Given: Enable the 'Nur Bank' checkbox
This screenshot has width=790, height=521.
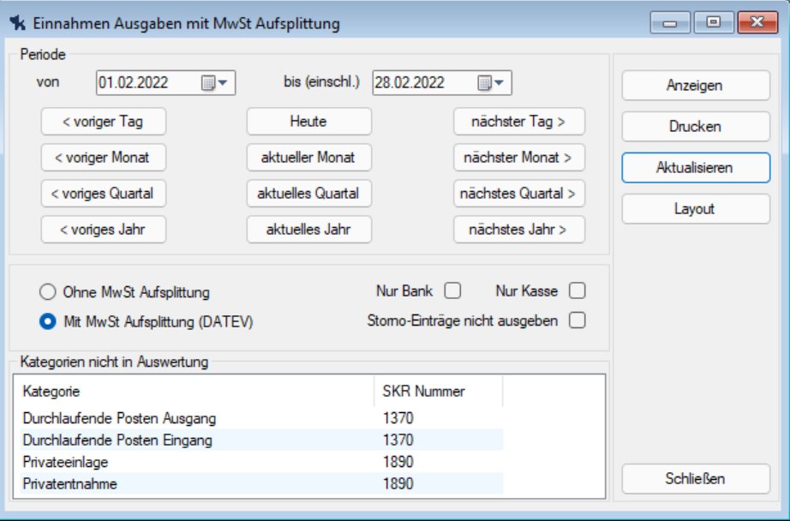Looking at the screenshot, I should 452,291.
